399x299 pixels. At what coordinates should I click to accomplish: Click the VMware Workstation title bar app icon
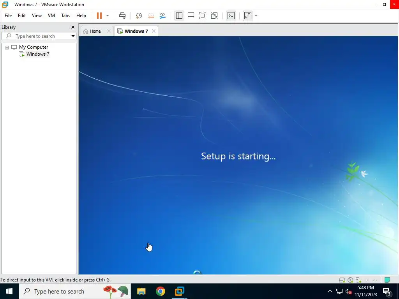pyautogui.click(x=5, y=5)
